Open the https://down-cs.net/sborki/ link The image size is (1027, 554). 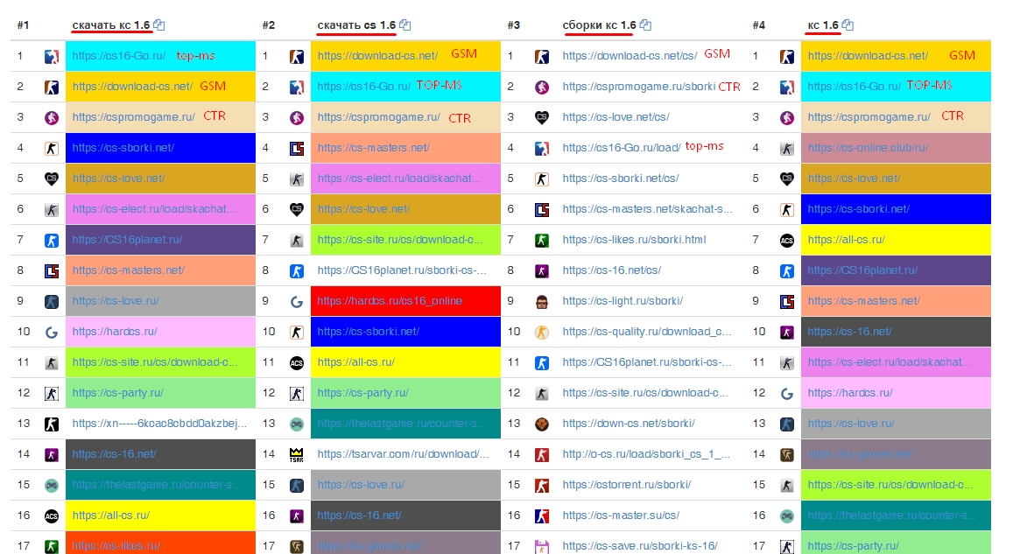629,424
